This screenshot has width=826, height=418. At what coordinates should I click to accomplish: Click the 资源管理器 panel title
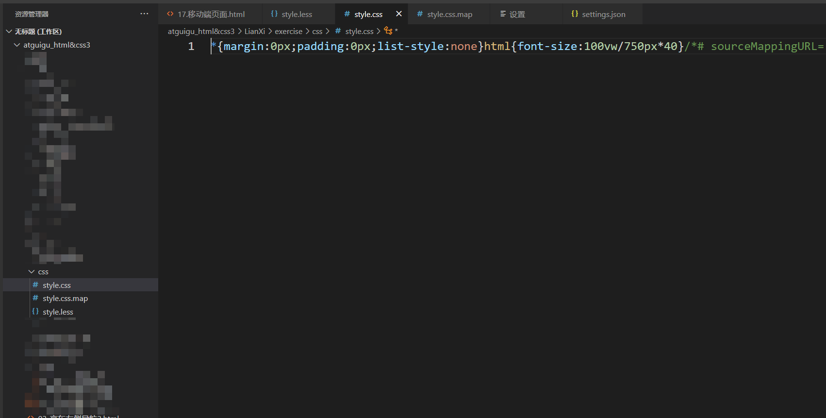32,14
